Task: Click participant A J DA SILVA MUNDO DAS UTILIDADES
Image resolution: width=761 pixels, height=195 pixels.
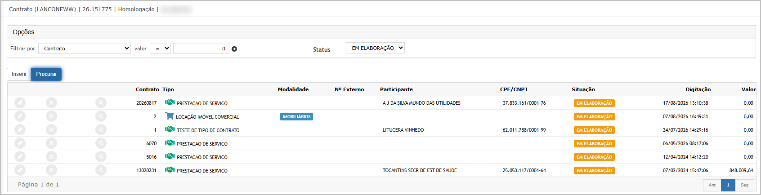Action: [421, 103]
